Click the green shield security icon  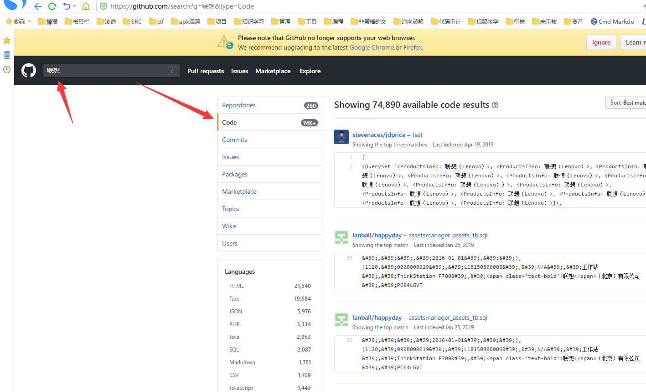tap(103, 6)
